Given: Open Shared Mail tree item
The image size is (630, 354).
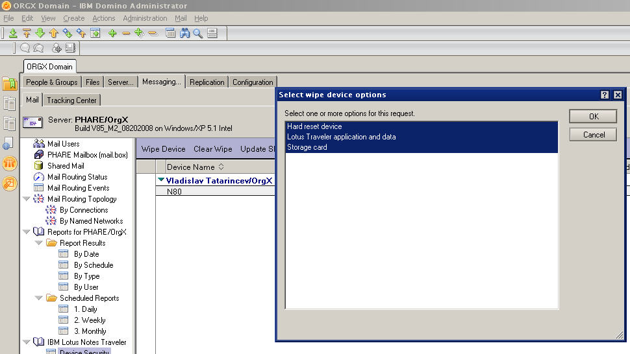Looking at the screenshot, I should 66,165.
